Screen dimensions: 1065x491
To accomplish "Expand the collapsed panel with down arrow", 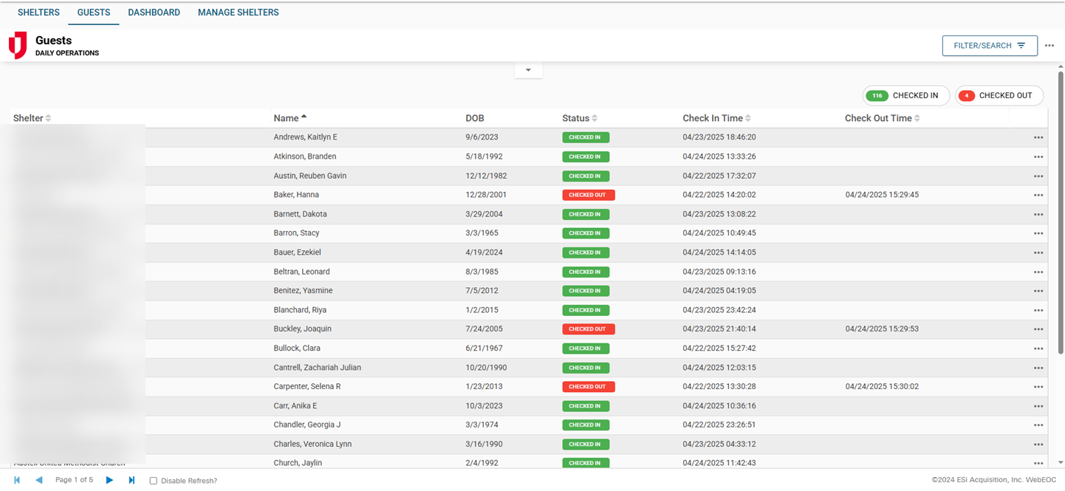I will 528,70.
